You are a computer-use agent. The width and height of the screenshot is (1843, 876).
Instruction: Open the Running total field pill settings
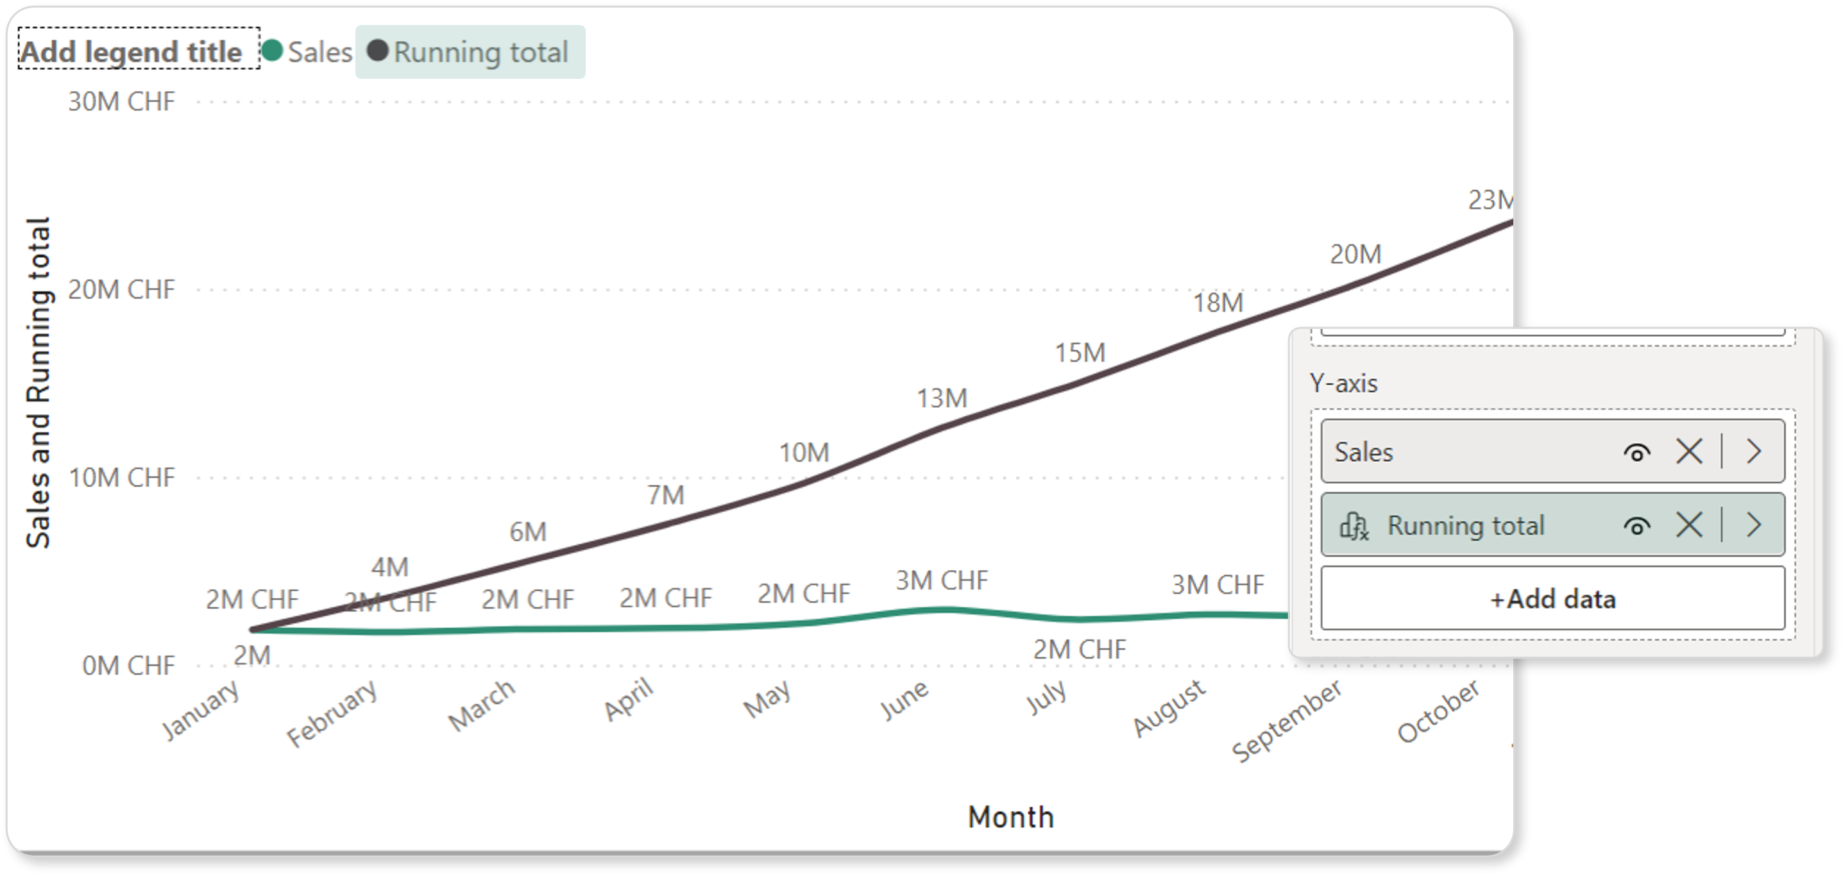pos(1466,526)
